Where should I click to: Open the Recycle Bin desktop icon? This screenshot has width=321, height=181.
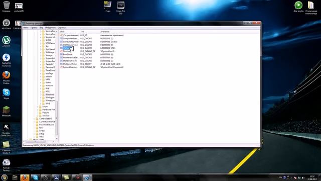(7, 6)
